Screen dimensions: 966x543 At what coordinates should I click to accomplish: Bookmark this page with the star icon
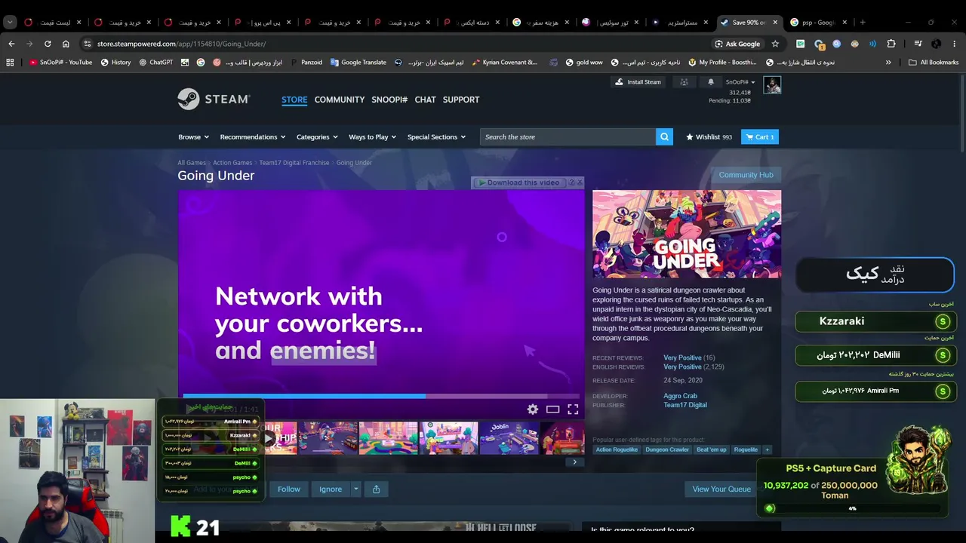775,44
